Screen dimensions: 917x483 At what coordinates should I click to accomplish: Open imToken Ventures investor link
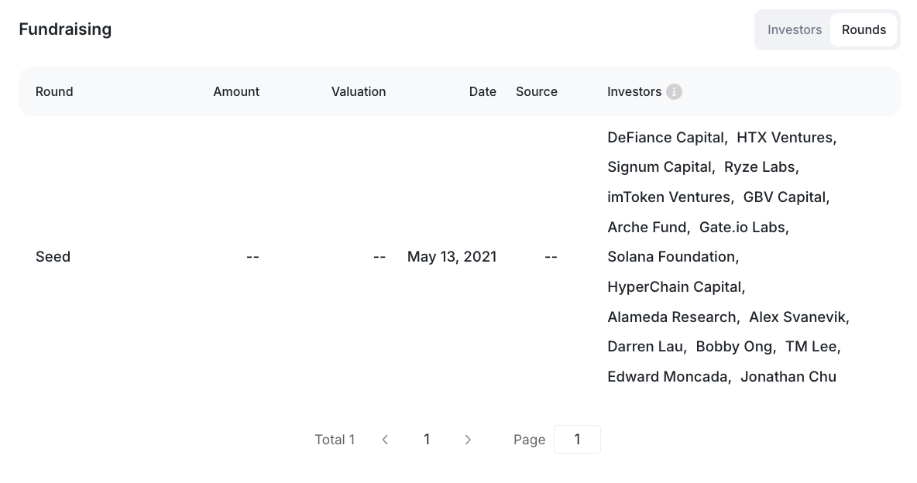(x=669, y=197)
